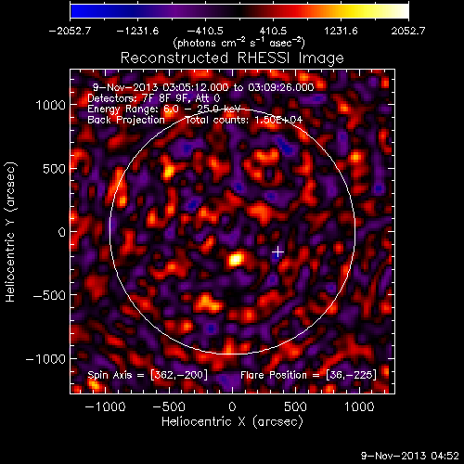Click the photons cm-2 s-1 asec-2 units label
This screenshot has height=464, width=464.
coord(239,43)
